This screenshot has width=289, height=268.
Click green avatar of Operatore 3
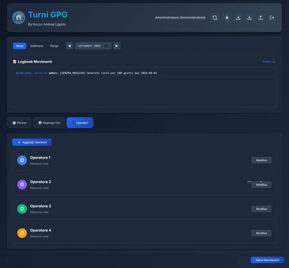tap(22, 209)
